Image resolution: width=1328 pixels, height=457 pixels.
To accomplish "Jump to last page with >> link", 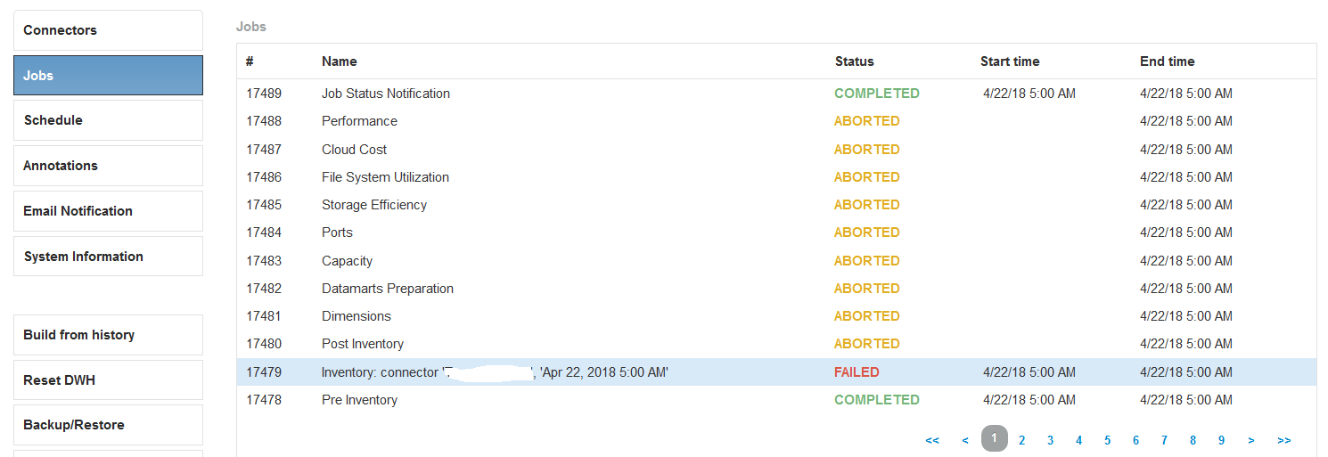I will click(x=1284, y=440).
